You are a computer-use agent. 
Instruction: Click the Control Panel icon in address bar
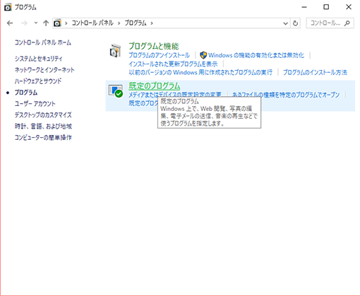tap(57, 23)
